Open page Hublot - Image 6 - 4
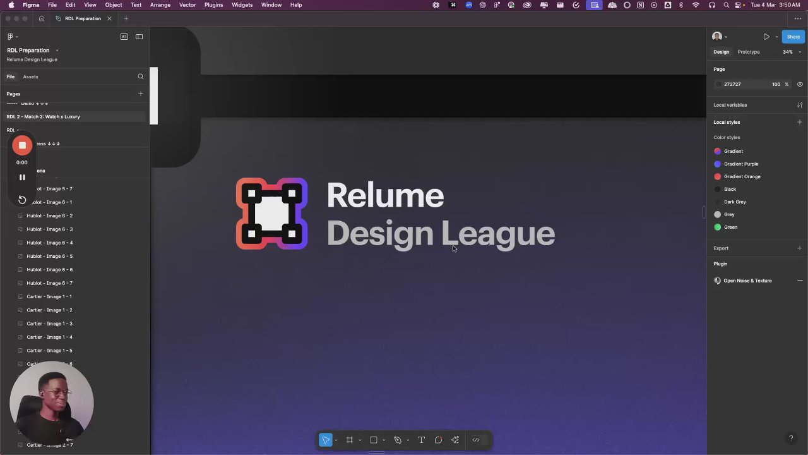808x455 pixels. 49,243
